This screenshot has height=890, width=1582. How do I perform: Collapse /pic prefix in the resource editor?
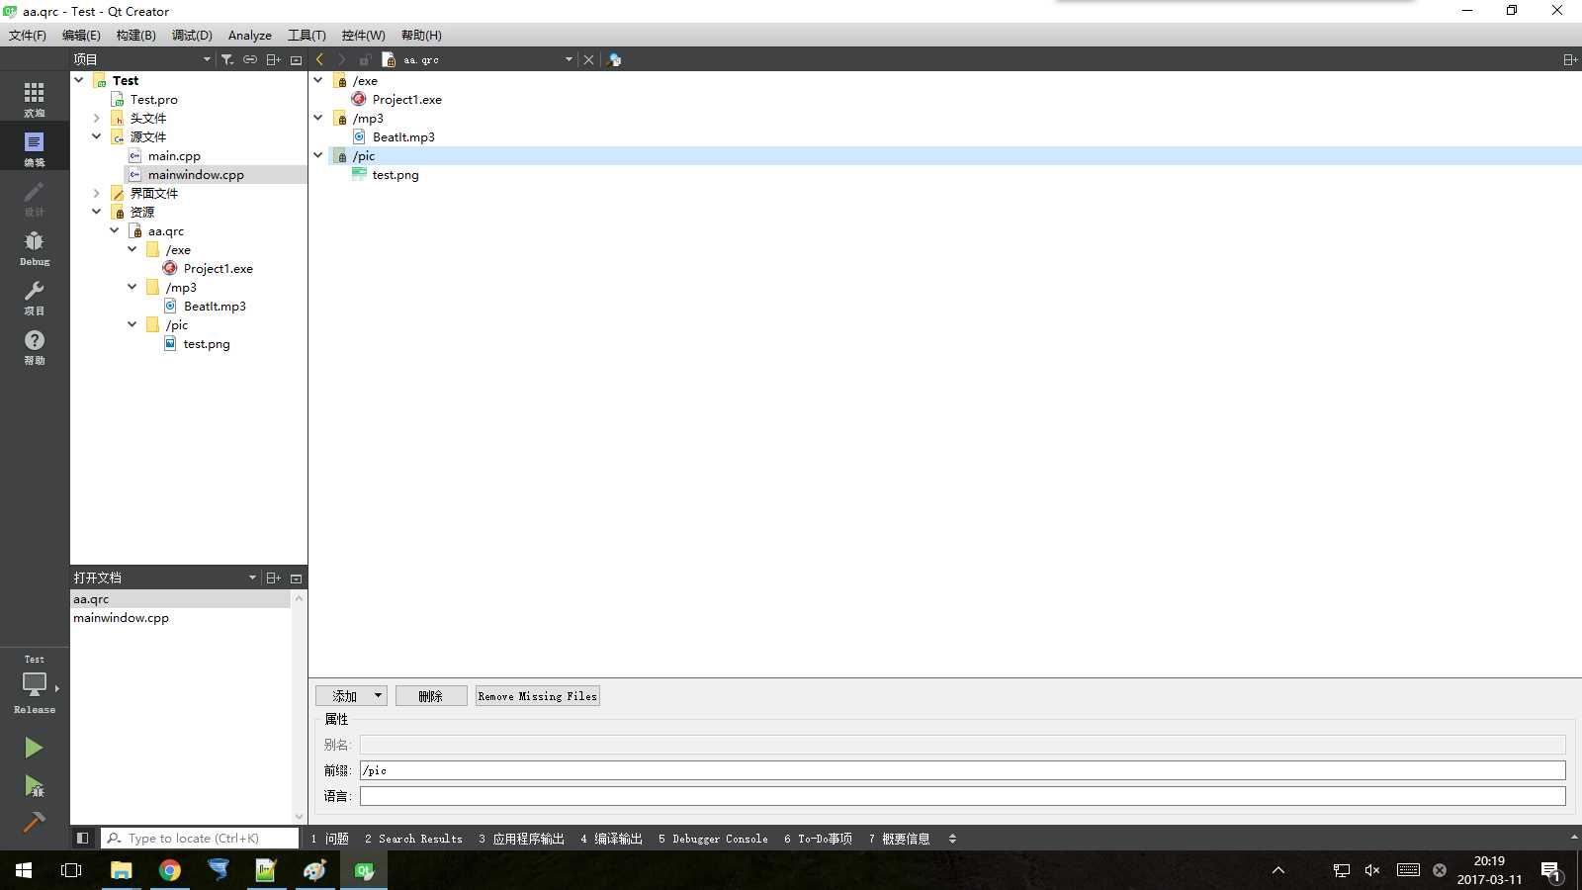[318, 155]
